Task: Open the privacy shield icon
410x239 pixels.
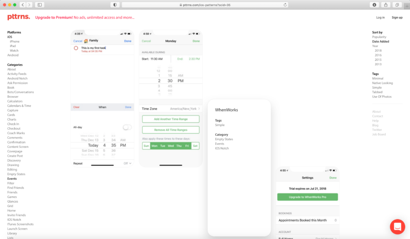Action: pyautogui.click(x=115, y=5)
